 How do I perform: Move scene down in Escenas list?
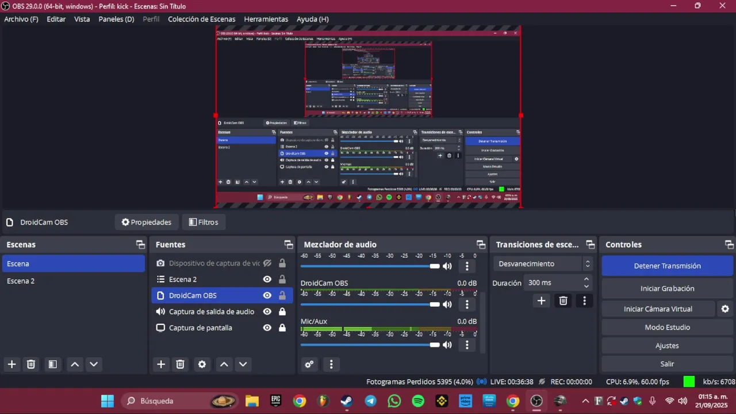[x=94, y=364]
